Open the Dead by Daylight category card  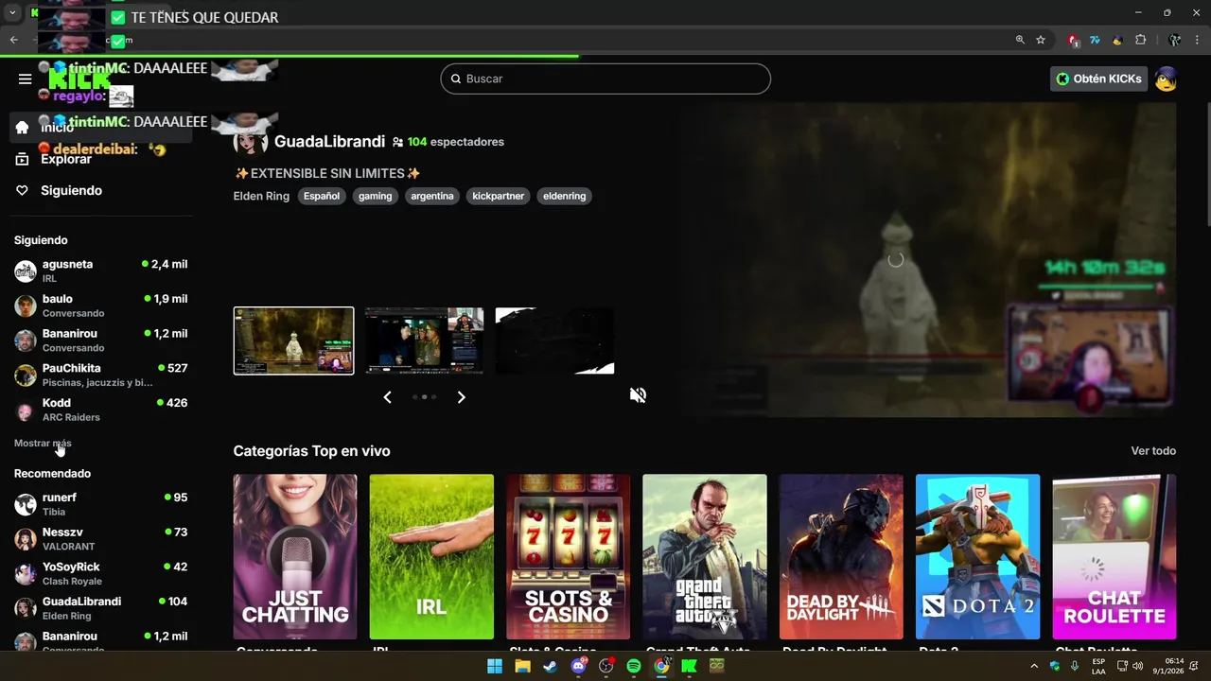pos(841,557)
